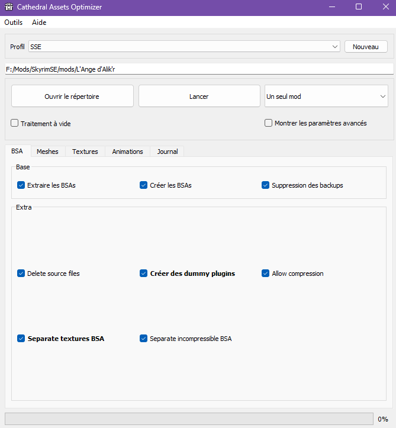Click the Nouveau profile button
Viewport: 396px width, 428px height.
[366, 47]
